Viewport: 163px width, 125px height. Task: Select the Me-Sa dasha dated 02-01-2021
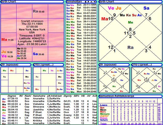pyautogui.click(x=81, y=44)
